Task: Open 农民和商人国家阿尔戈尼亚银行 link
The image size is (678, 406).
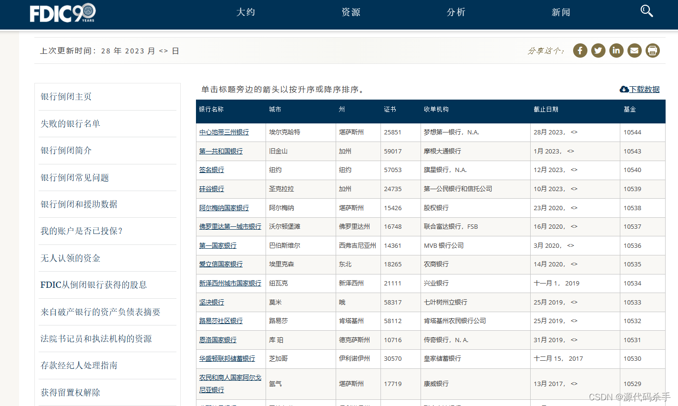Action: (230, 384)
